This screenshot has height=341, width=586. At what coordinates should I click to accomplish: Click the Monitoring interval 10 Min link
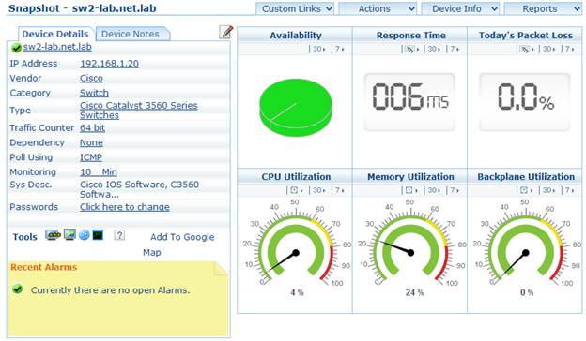pyautogui.click(x=99, y=171)
